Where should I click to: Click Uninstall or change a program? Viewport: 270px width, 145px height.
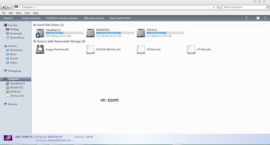62,18
